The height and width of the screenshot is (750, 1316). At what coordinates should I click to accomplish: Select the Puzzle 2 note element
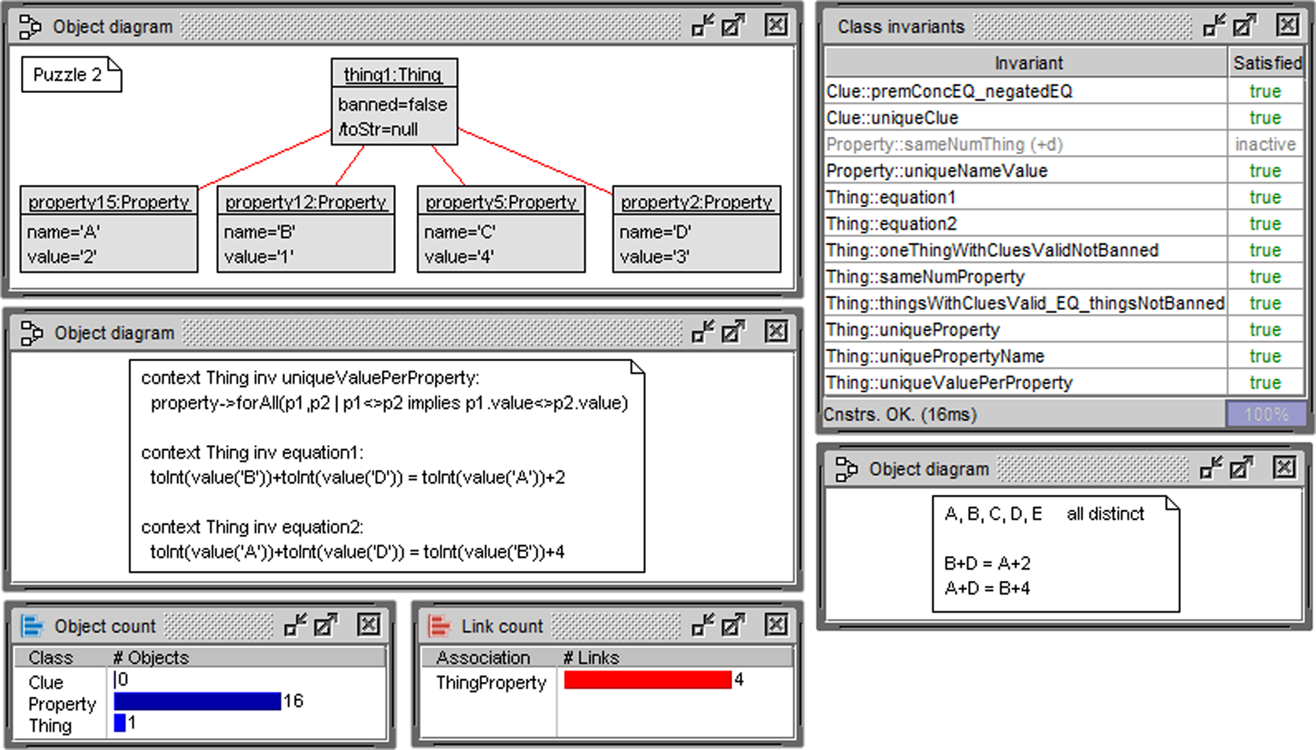pos(71,75)
